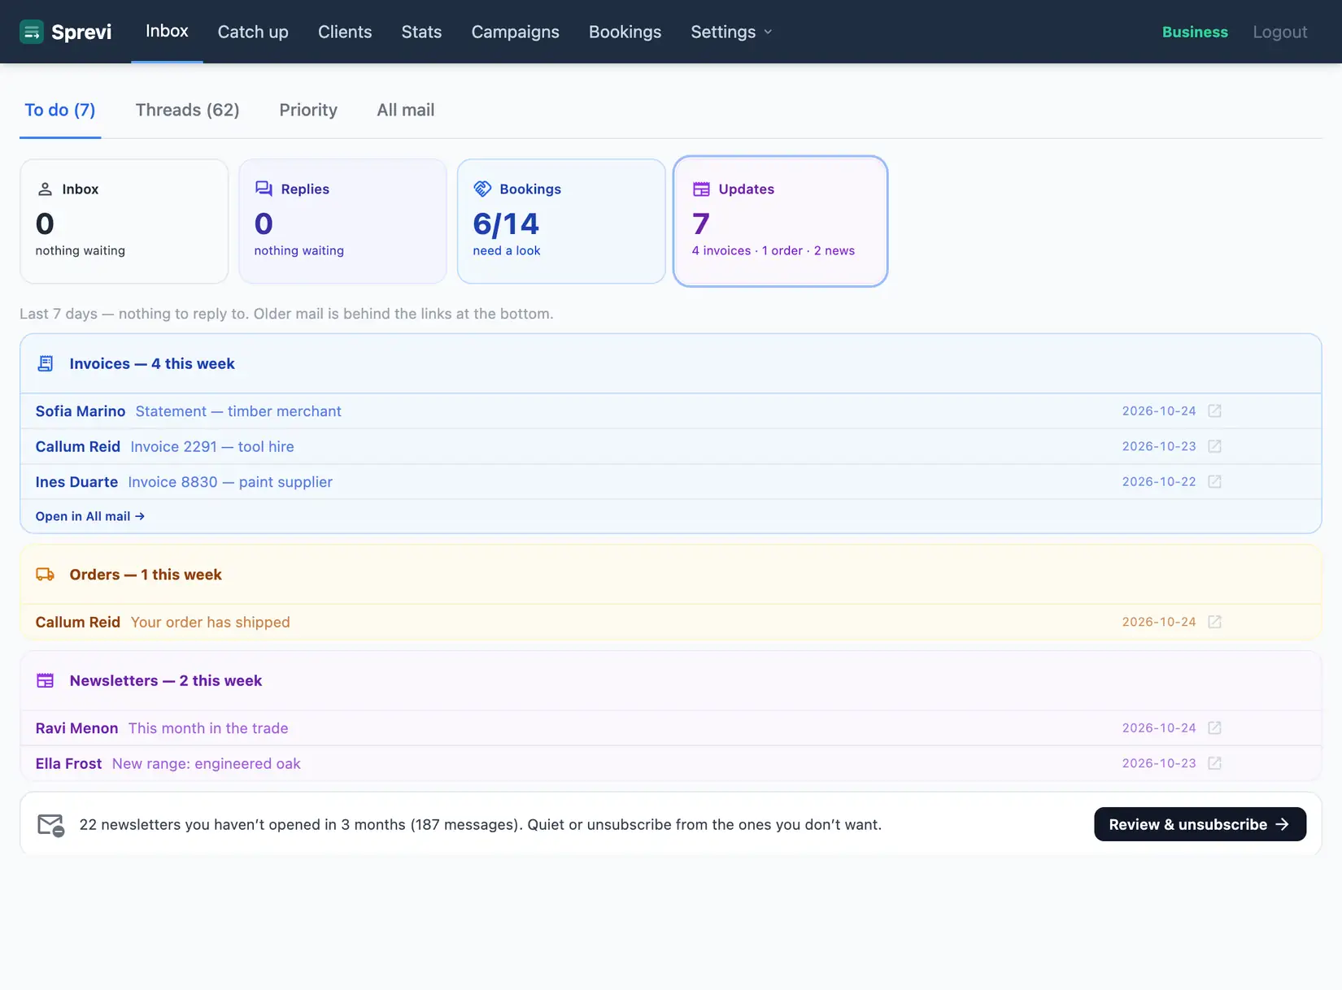The width and height of the screenshot is (1342, 990).
Task: Open the Stats page
Action: coord(421,32)
